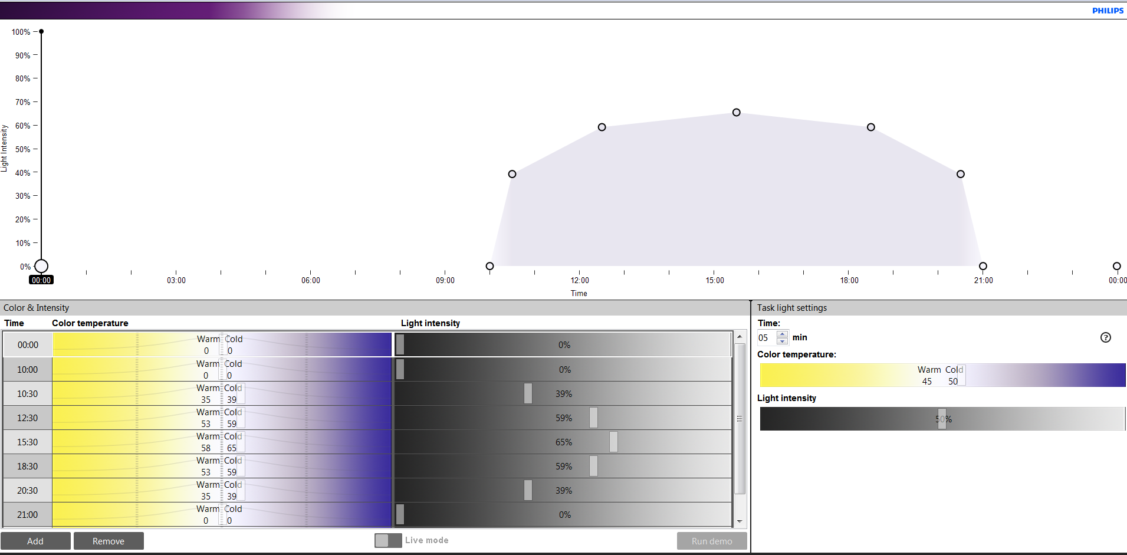Select the graph point at 15:30 peak
The width and height of the screenshot is (1127, 555).
[x=736, y=113]
